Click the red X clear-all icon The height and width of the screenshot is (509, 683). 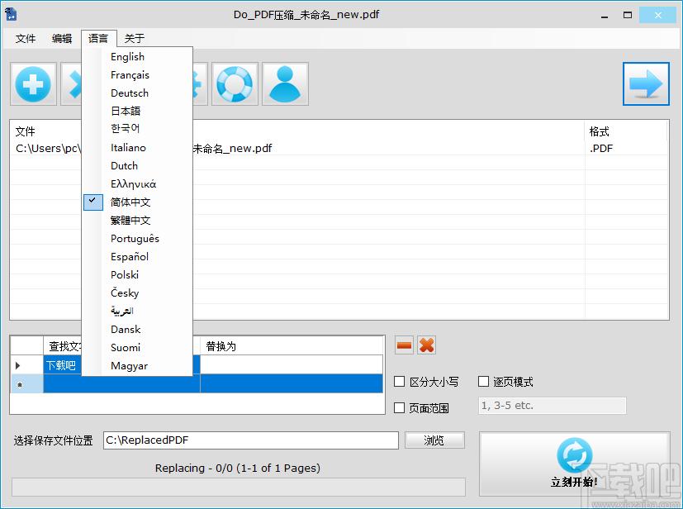click(426, 345)
